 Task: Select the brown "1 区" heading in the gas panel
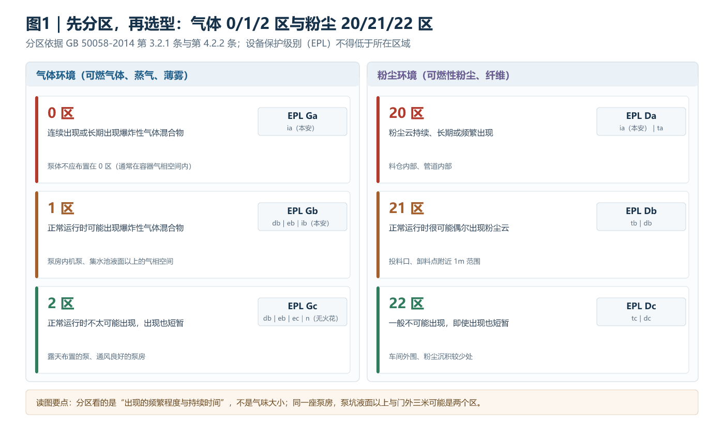tap(61, 208)
